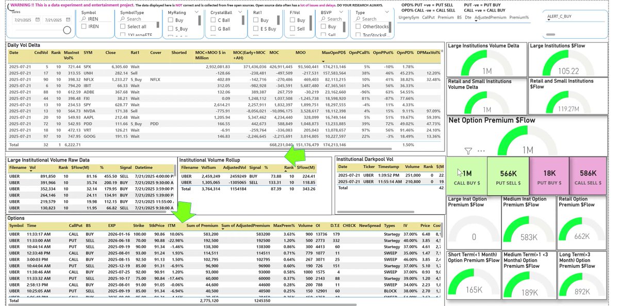Click the Dates end date field 7/21/2025
The width and height of the screenshot is (619, 306).
coord(58,20)
